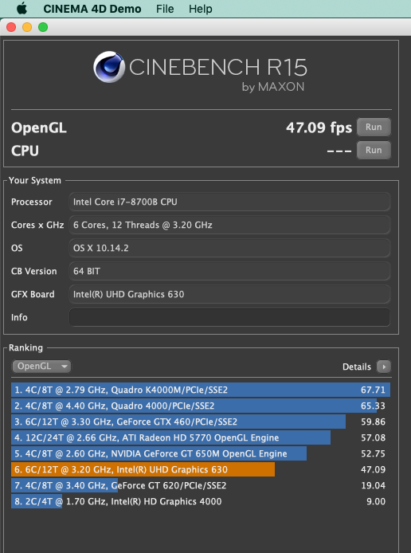Run the OpenGL benchmark
The height and width of the screenshot is (553, 411).
[x=374, y=127]
